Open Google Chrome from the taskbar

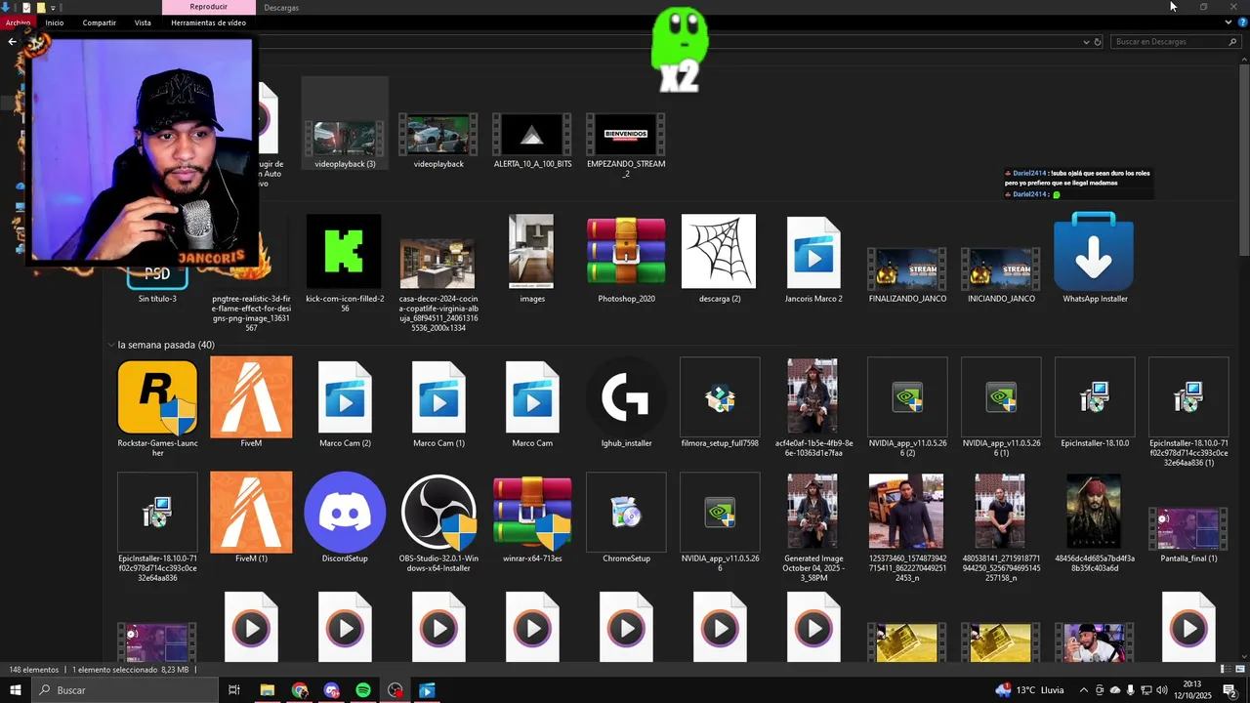click(x=299, y=690)
